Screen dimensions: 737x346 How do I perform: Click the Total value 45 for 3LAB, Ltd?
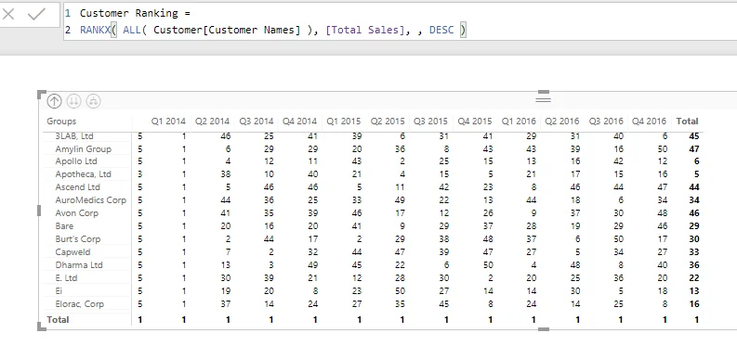coord(693,136)
